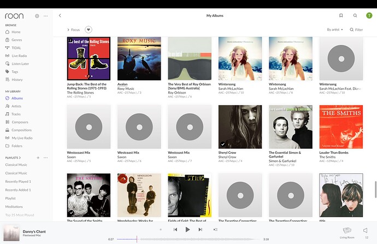Select Tracks under My Library
Image resolution: width=377 pixels, height=244 pixels.
13,114
